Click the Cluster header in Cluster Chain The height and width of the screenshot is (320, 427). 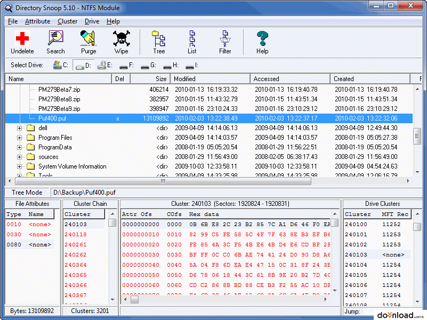[x=84, y=214]
